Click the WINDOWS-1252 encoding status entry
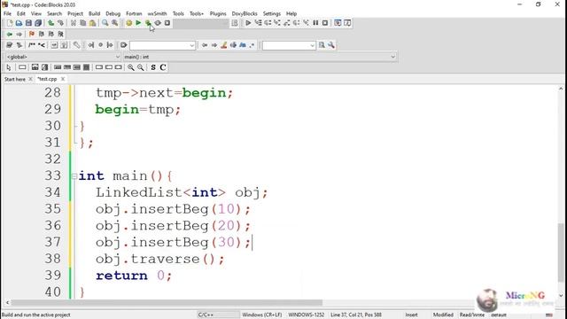 click(307, 315)
